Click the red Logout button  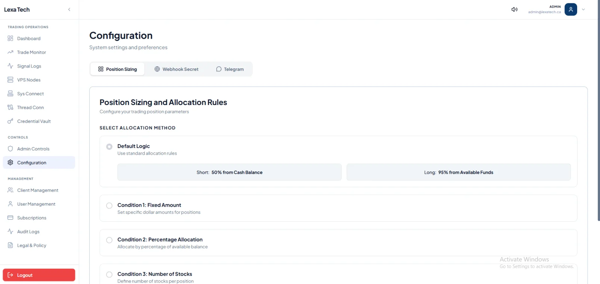(x=39, y=275)
